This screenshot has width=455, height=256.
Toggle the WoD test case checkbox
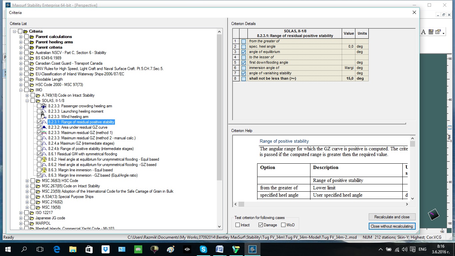tap(283, 225)
